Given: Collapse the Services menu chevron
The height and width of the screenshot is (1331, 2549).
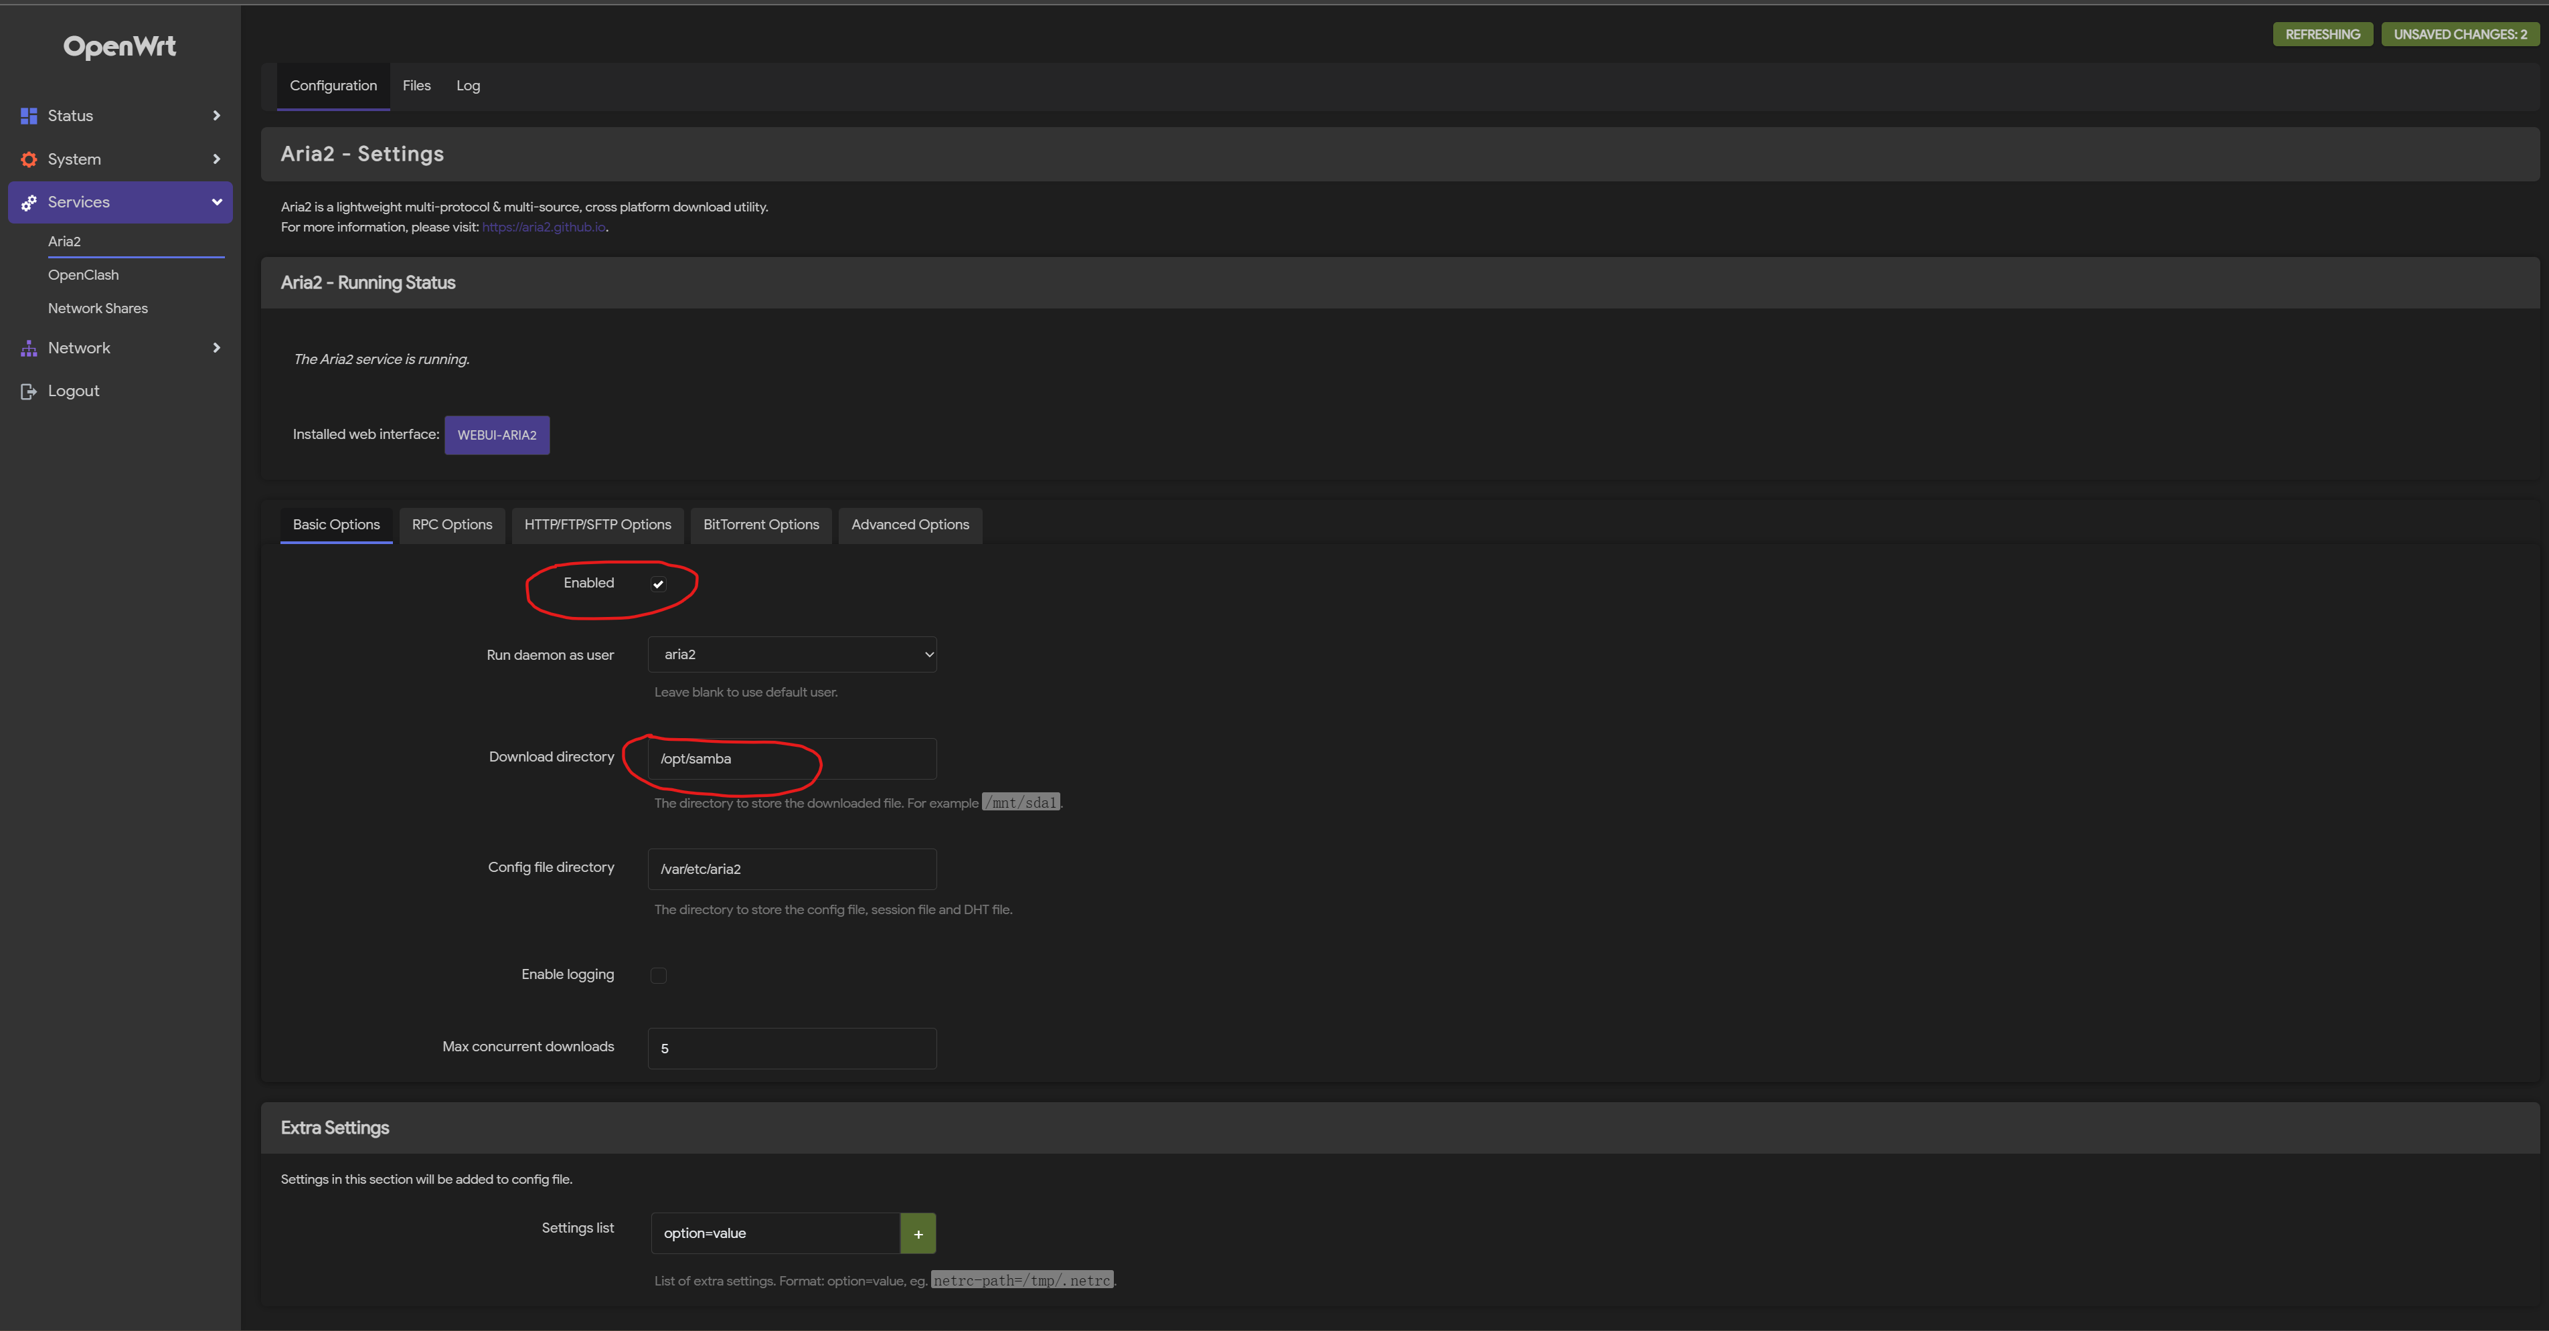Looking at the screenshot, I should (x=217, y=203).
